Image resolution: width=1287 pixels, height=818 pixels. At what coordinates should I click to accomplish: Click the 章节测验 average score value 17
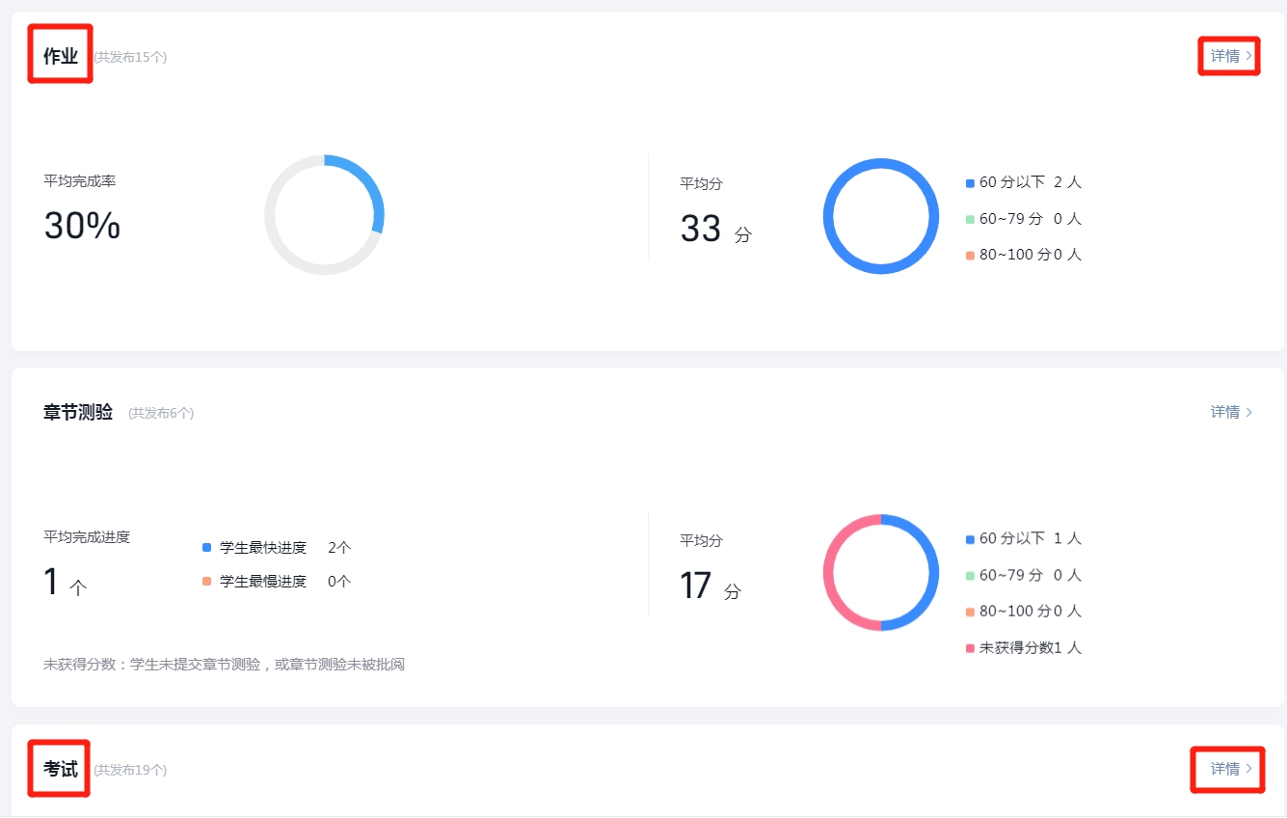click(696, 586)
